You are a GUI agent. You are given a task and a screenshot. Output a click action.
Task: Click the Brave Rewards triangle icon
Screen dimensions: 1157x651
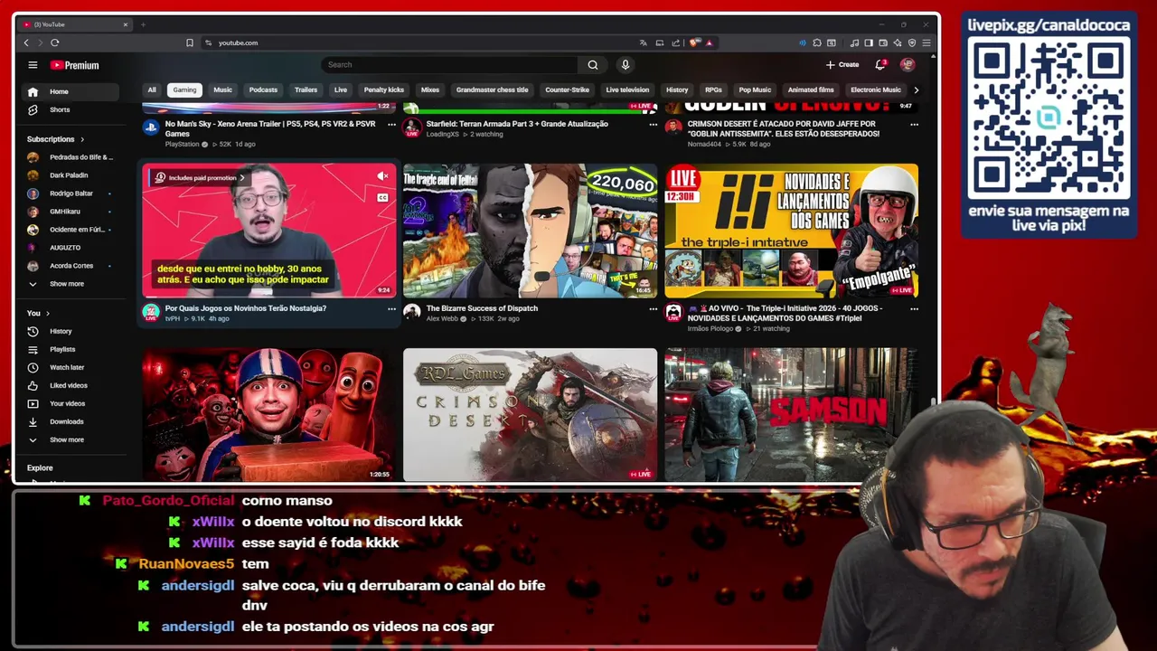[x=710, y=42]
